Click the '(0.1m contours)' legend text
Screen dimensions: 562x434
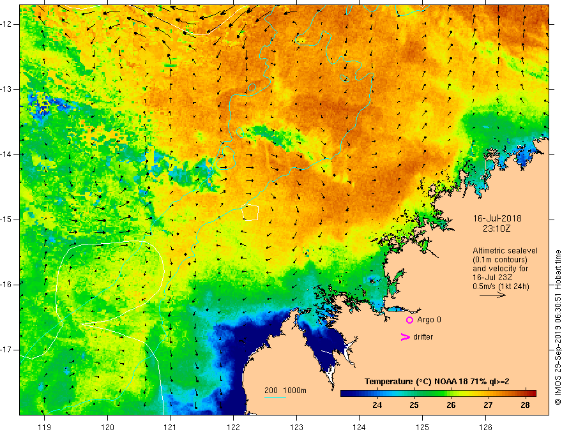(x=499, y=260)
